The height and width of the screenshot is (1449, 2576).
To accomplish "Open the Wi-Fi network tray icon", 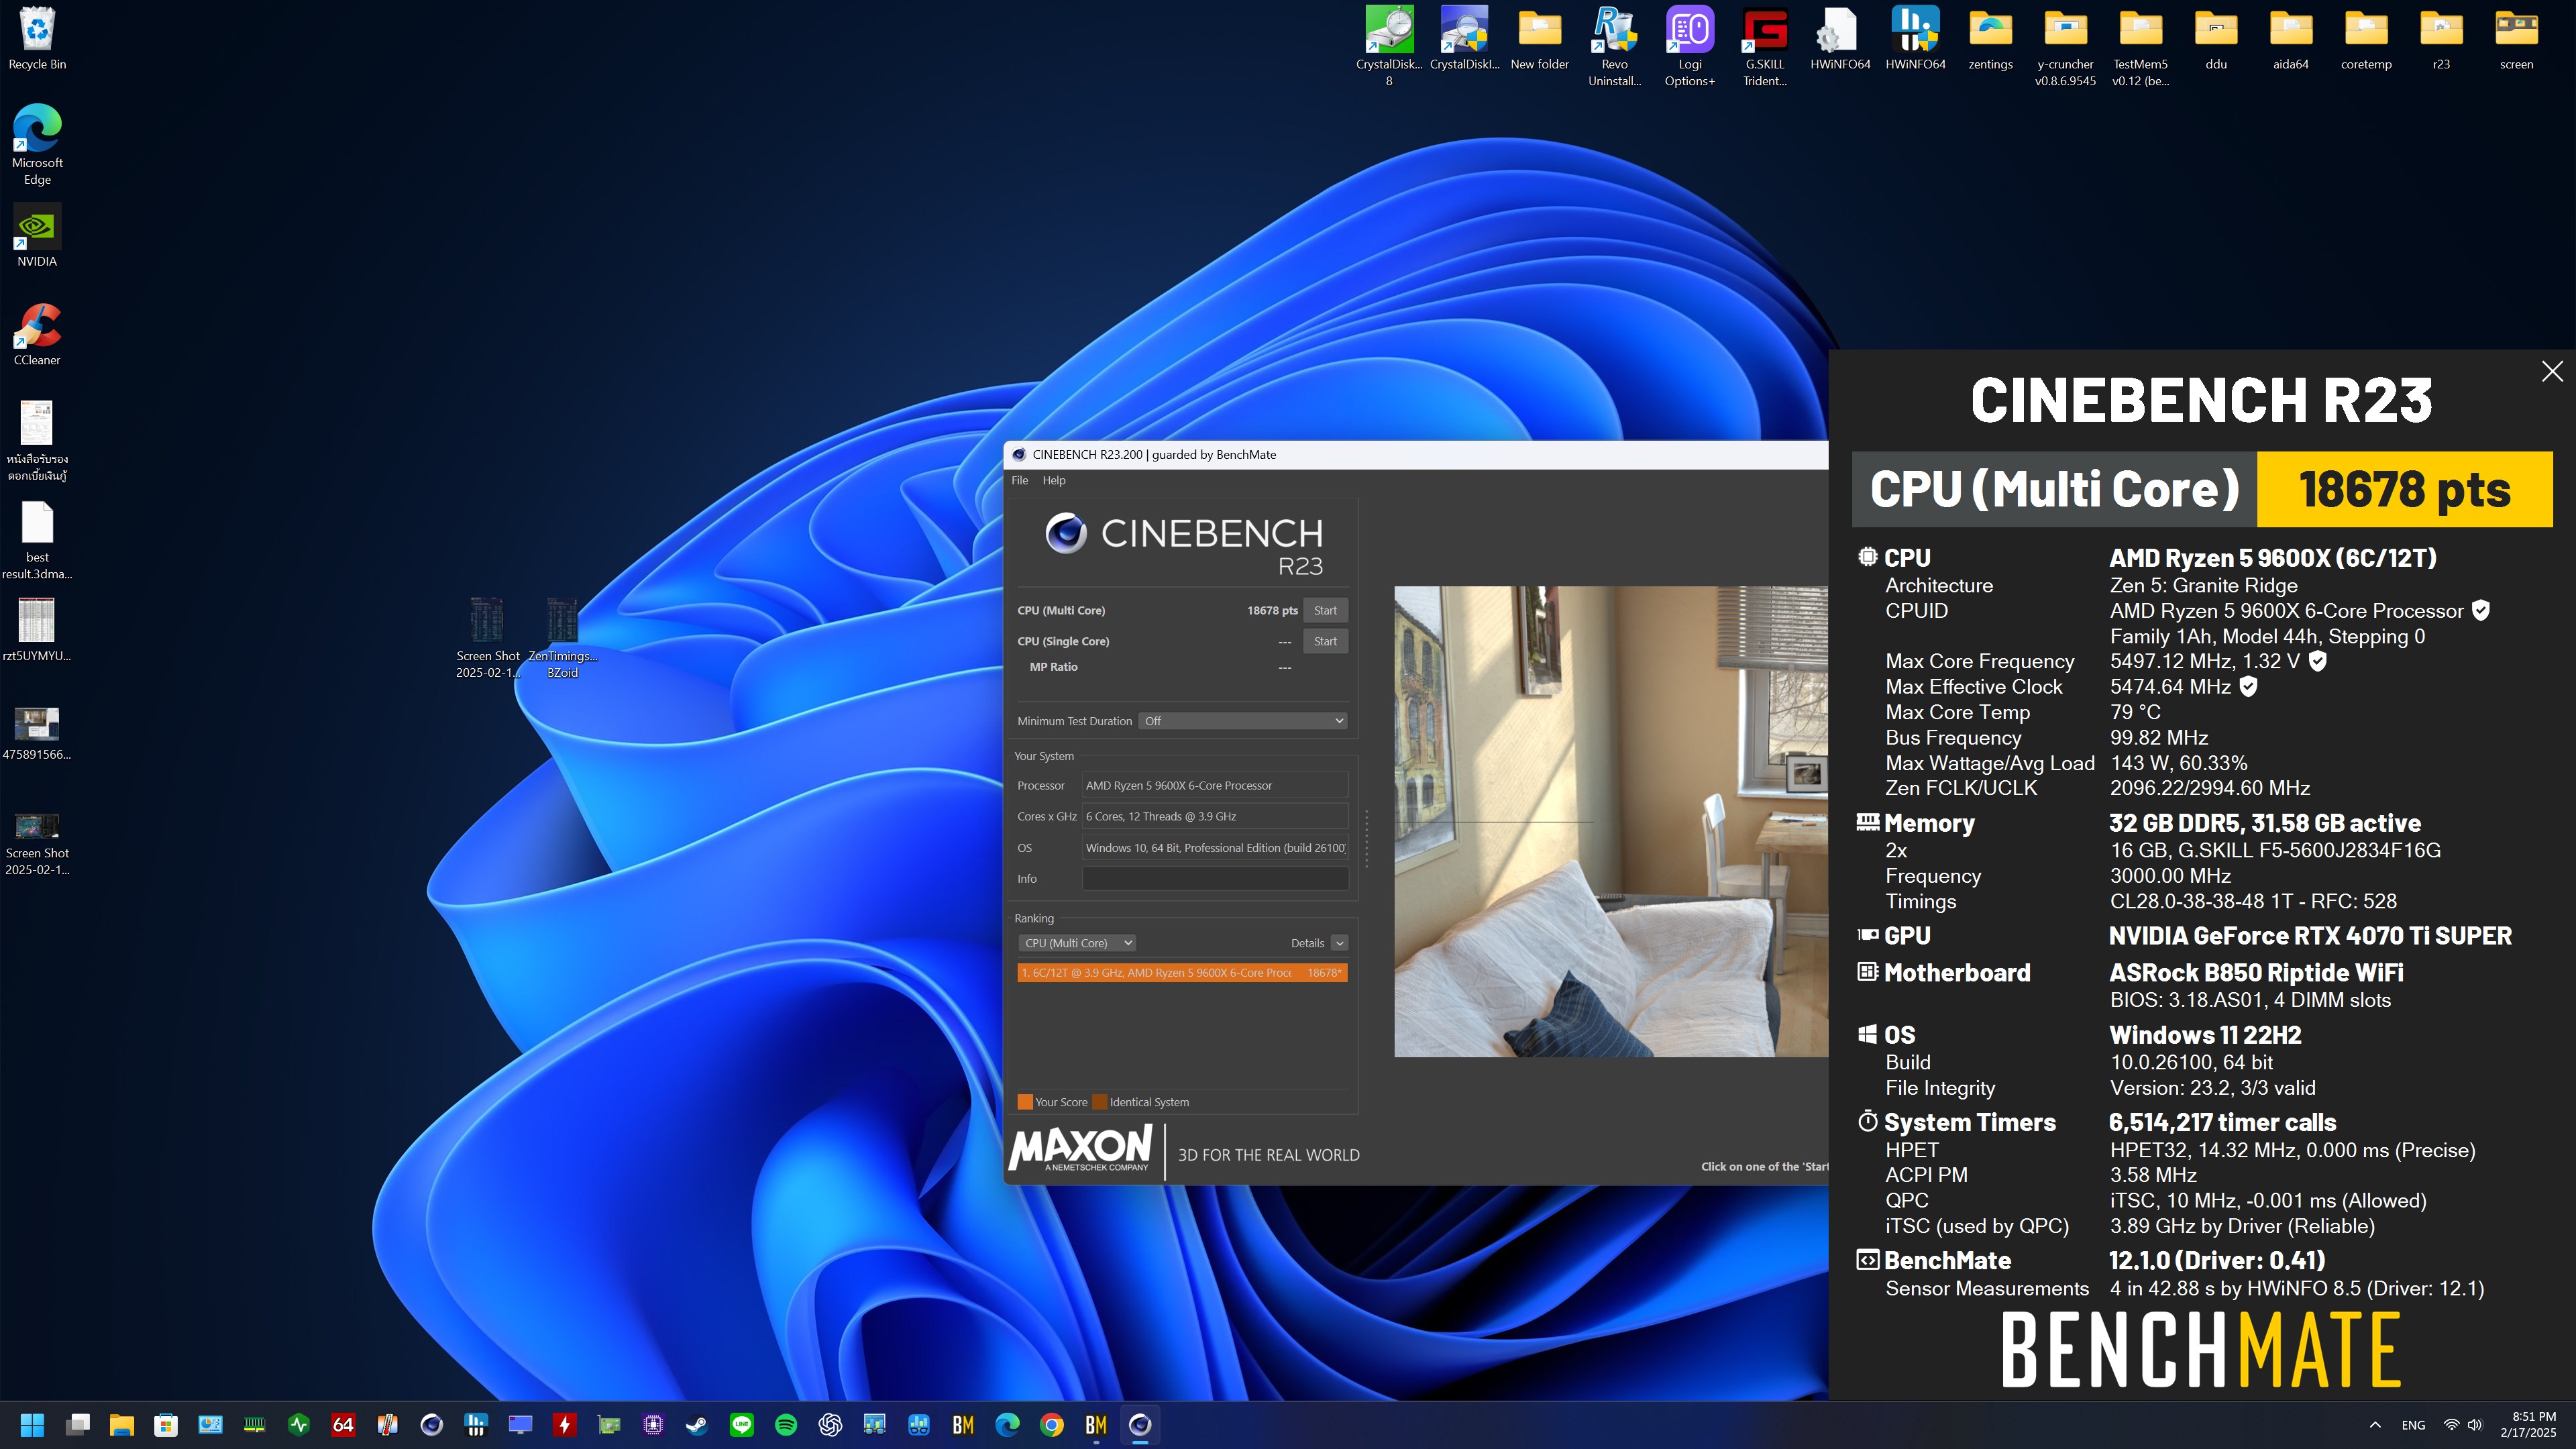I will click(2451, 1424).
